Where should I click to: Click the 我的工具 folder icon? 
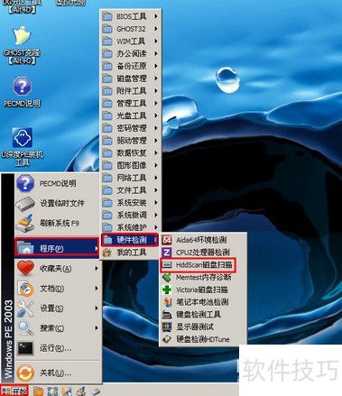tap(106, 253)
